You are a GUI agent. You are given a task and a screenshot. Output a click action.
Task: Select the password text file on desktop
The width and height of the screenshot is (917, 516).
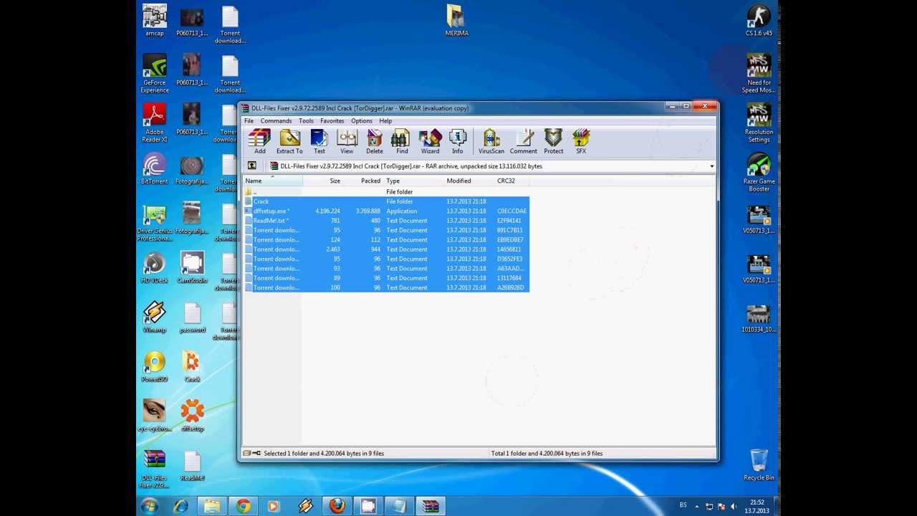pos(192,317)
